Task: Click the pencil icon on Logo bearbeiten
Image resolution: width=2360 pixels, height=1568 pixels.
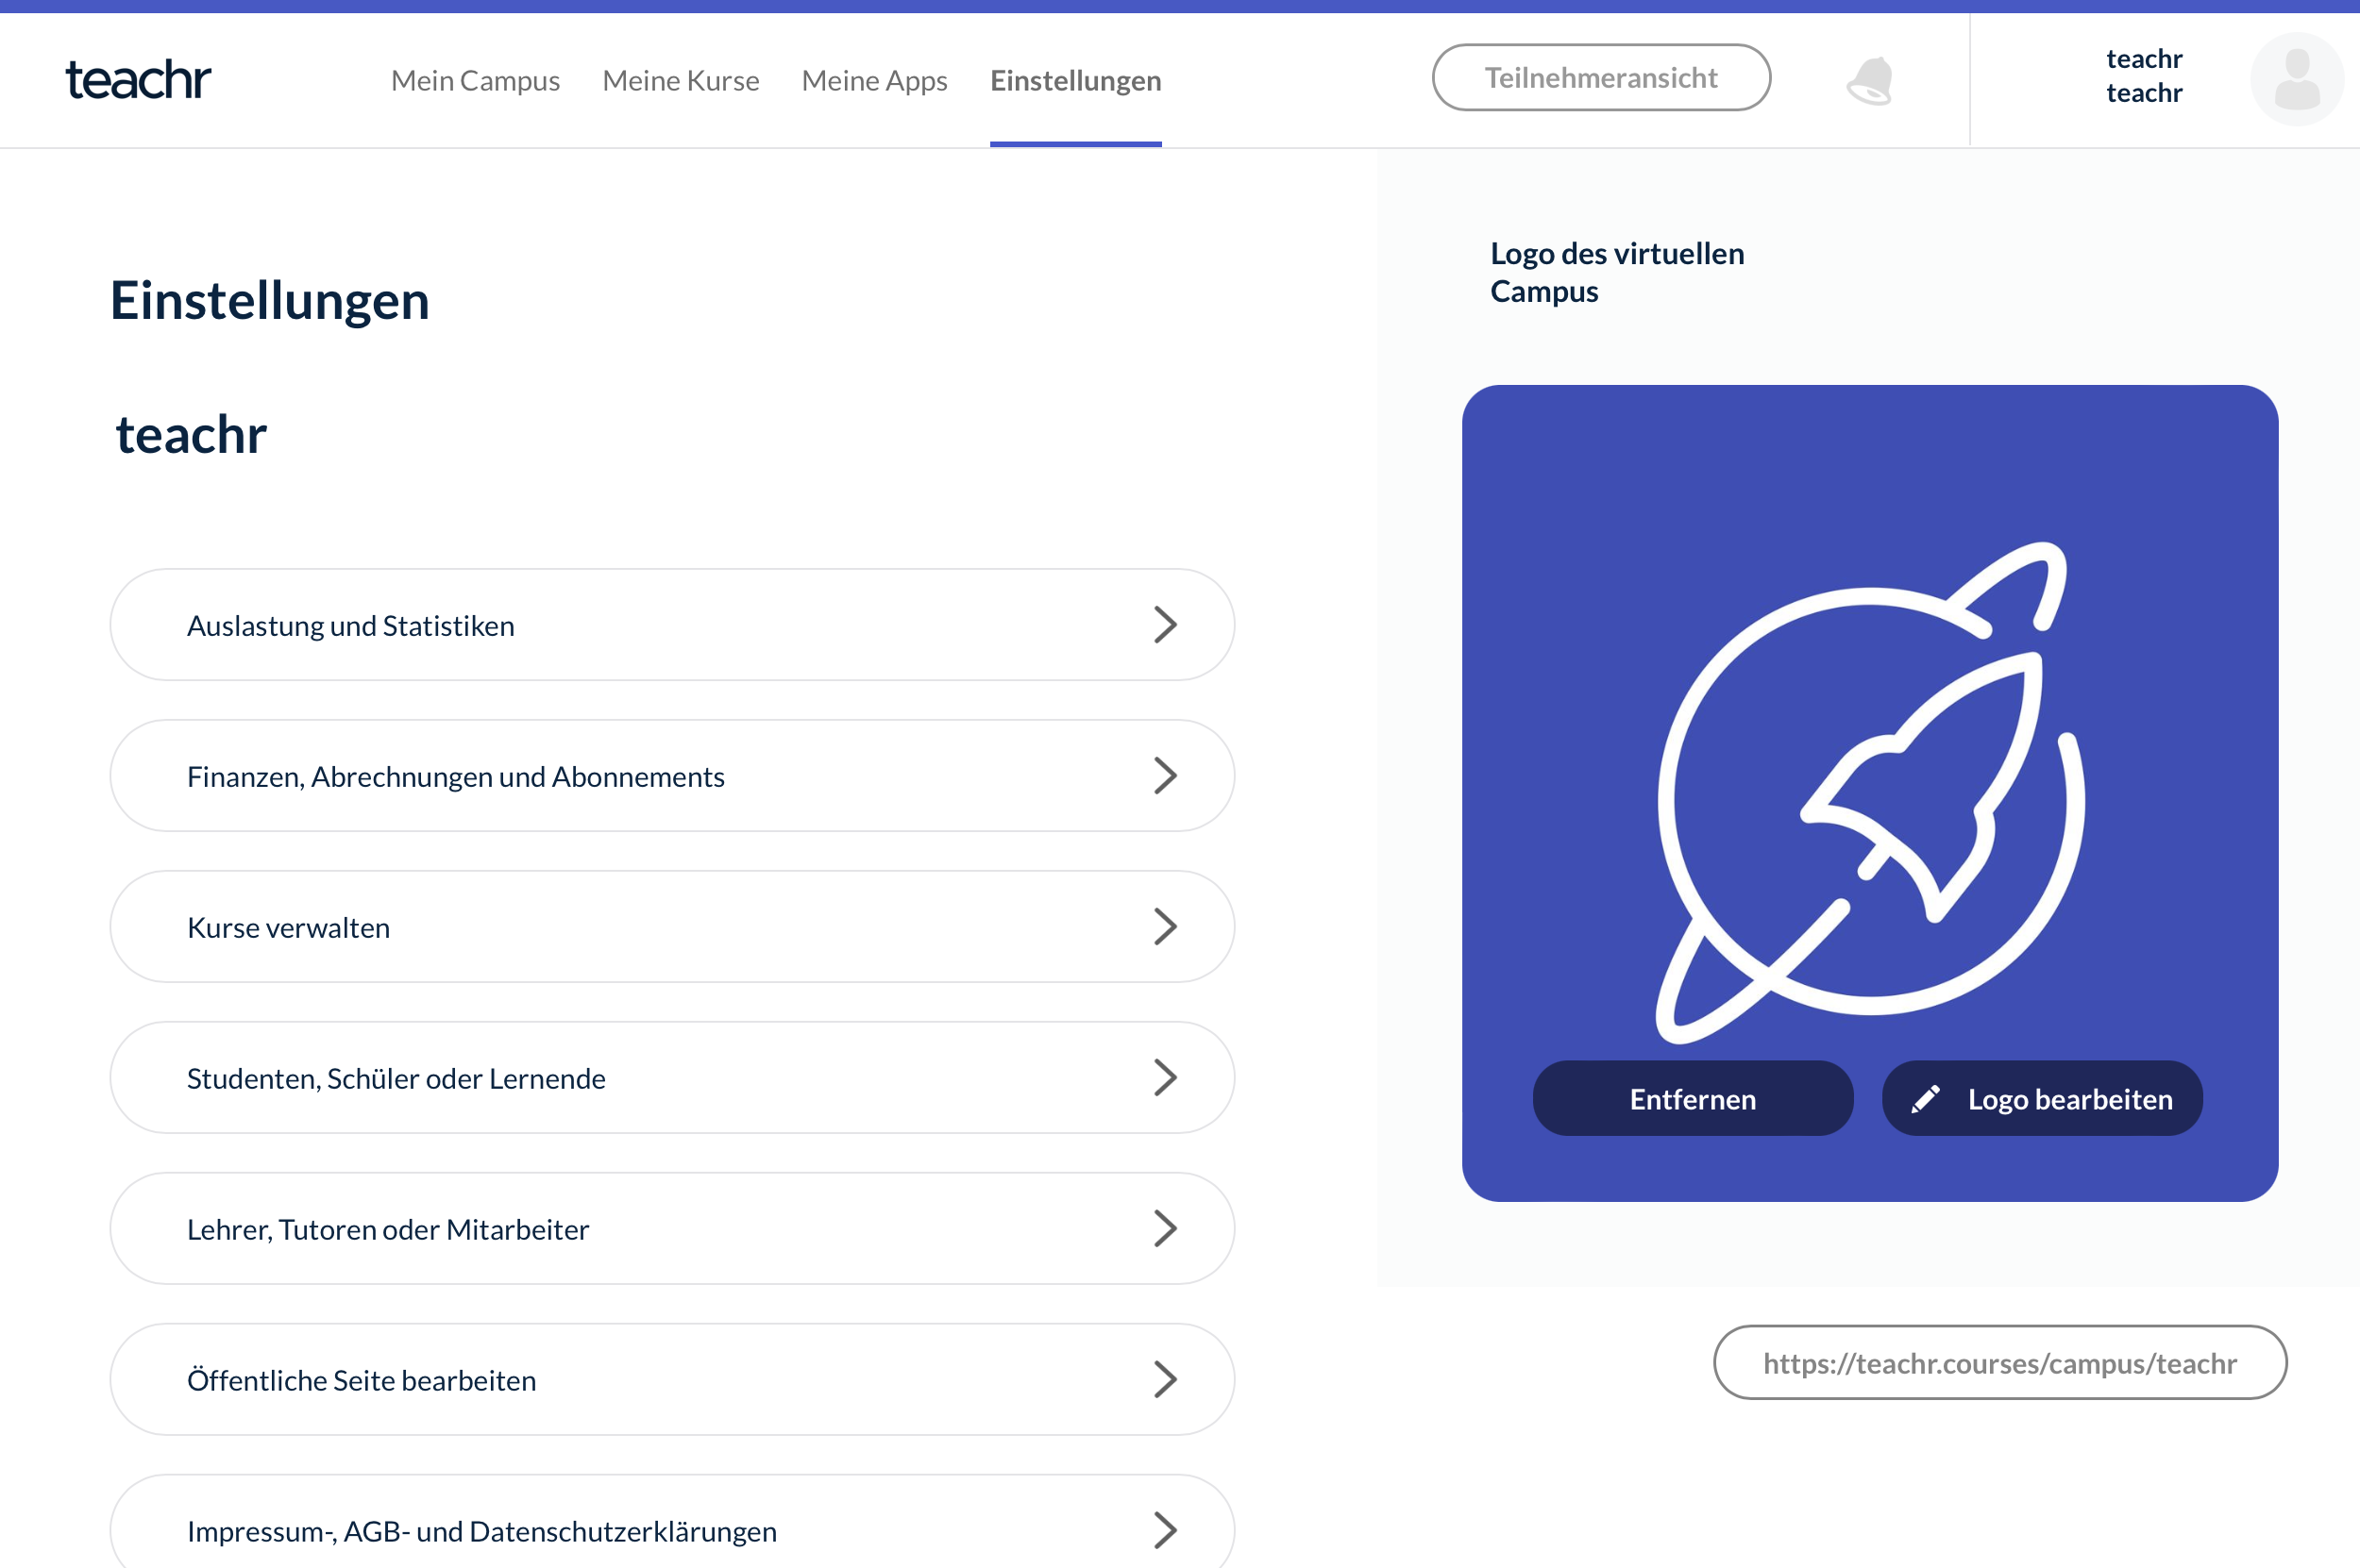Action: [1925, 1099]
